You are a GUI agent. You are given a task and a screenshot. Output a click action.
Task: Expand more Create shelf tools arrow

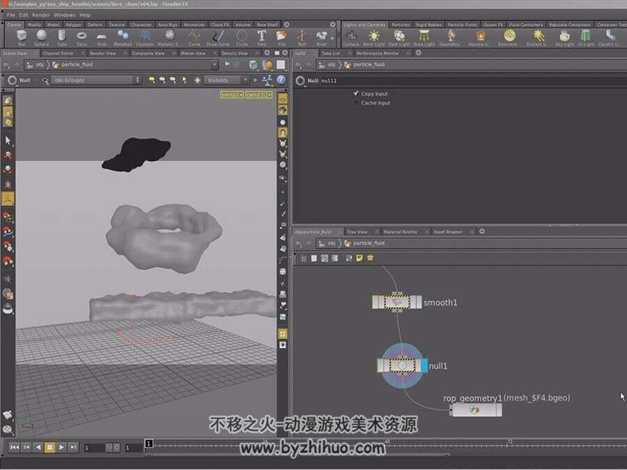(333, 38)
